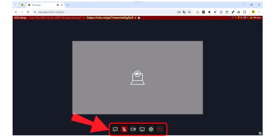Image resolution: width=275 pixels, height=137 pixels.
Task: Open the https://vdo.ninja/?view=teGgGz5 link
Action: (x=110, y=18)
